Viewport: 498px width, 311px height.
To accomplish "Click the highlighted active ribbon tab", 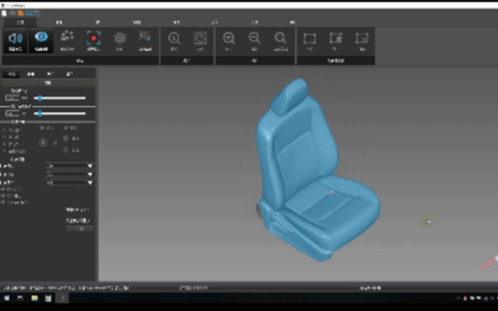I will coord(21,22).
